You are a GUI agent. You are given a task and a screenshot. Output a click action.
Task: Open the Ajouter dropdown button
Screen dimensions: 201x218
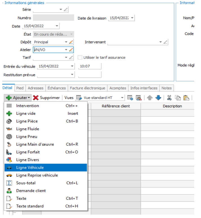18,98
